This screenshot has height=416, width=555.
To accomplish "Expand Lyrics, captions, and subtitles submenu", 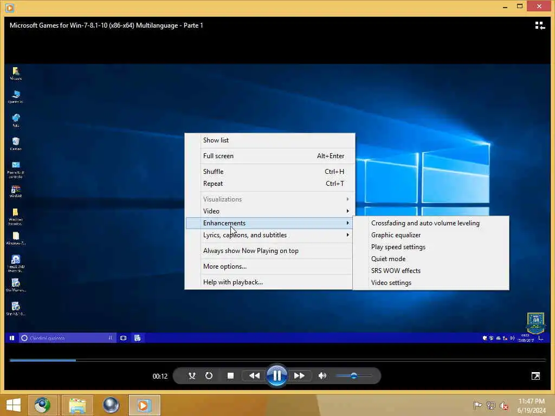I will [x=270, y=235].
